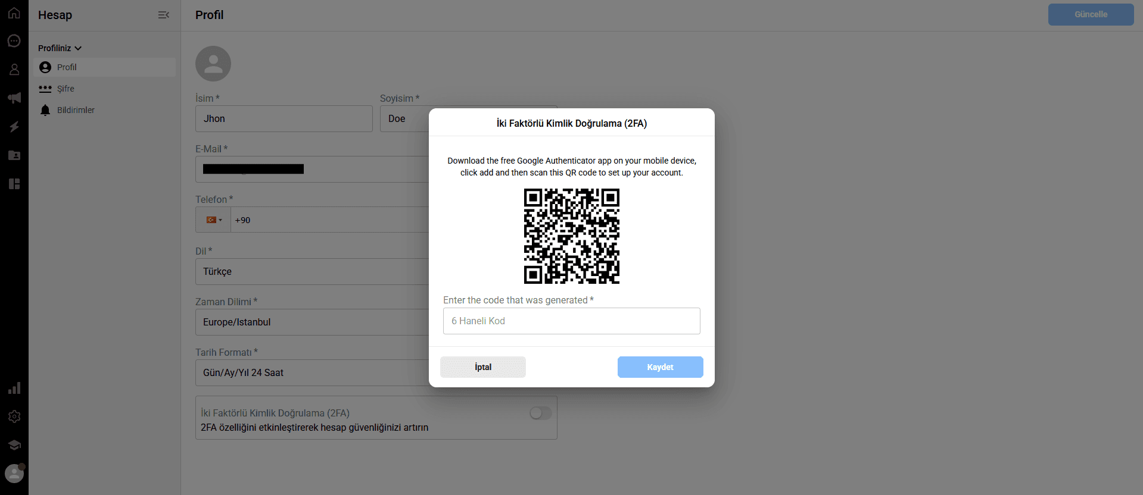Click the '2FA özelliğini etkinleştirerek' description text
The height and width of the screenshot is (495, 1143).
click(314, 427)
